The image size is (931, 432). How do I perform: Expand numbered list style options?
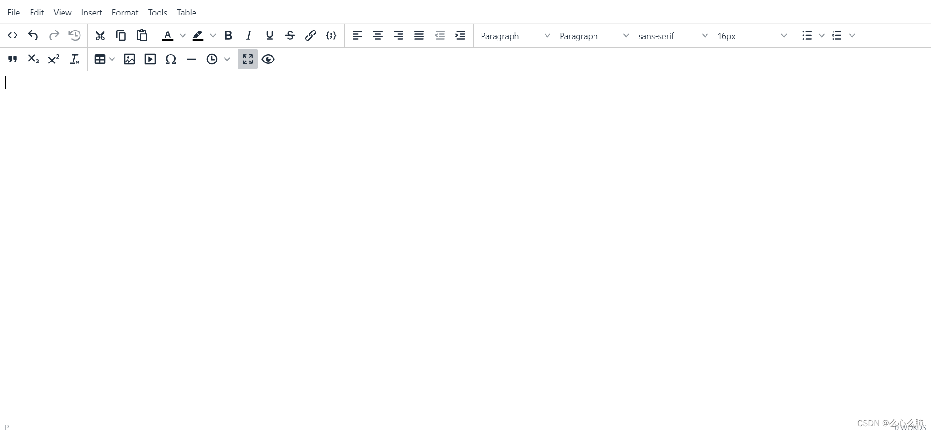tap(852, 35)
